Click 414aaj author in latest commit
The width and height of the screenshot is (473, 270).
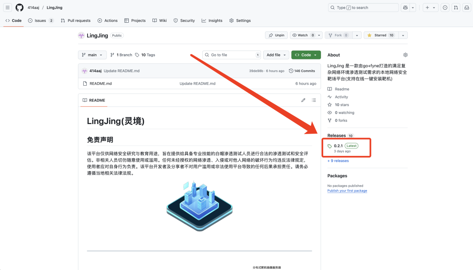95,71
